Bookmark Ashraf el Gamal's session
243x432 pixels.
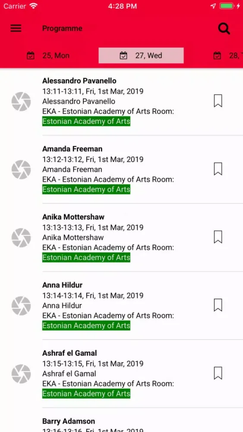point(218,373)
